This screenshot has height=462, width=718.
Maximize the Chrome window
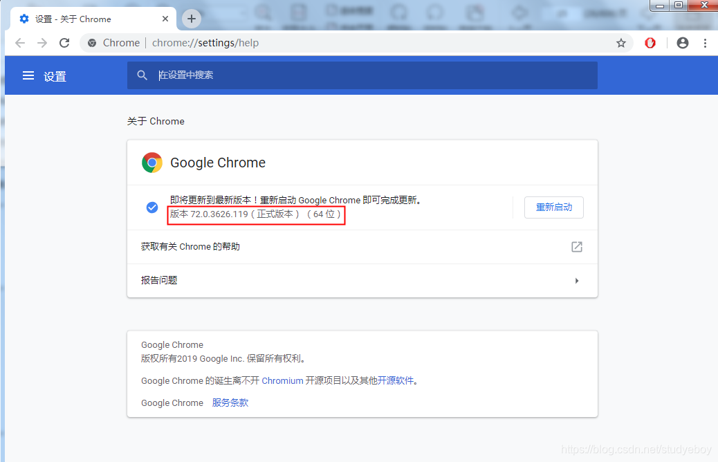coord(679,6)
